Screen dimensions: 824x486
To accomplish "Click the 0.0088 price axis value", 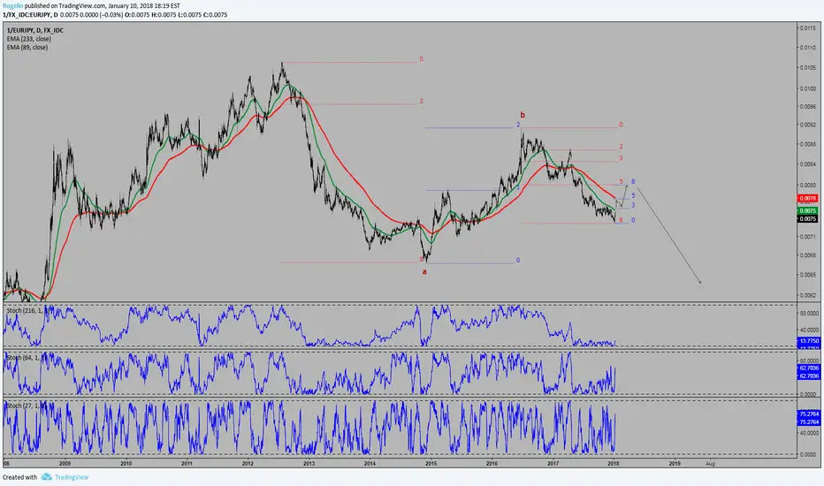I will (808, 144).
